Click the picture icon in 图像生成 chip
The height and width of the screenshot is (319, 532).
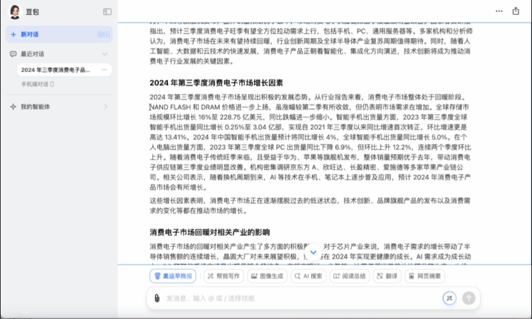point(254,276)
